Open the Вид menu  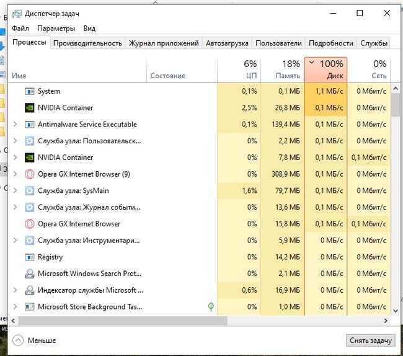(x=89, y=29)
